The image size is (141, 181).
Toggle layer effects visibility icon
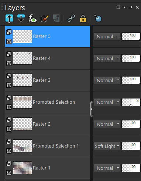pos(32,18)
